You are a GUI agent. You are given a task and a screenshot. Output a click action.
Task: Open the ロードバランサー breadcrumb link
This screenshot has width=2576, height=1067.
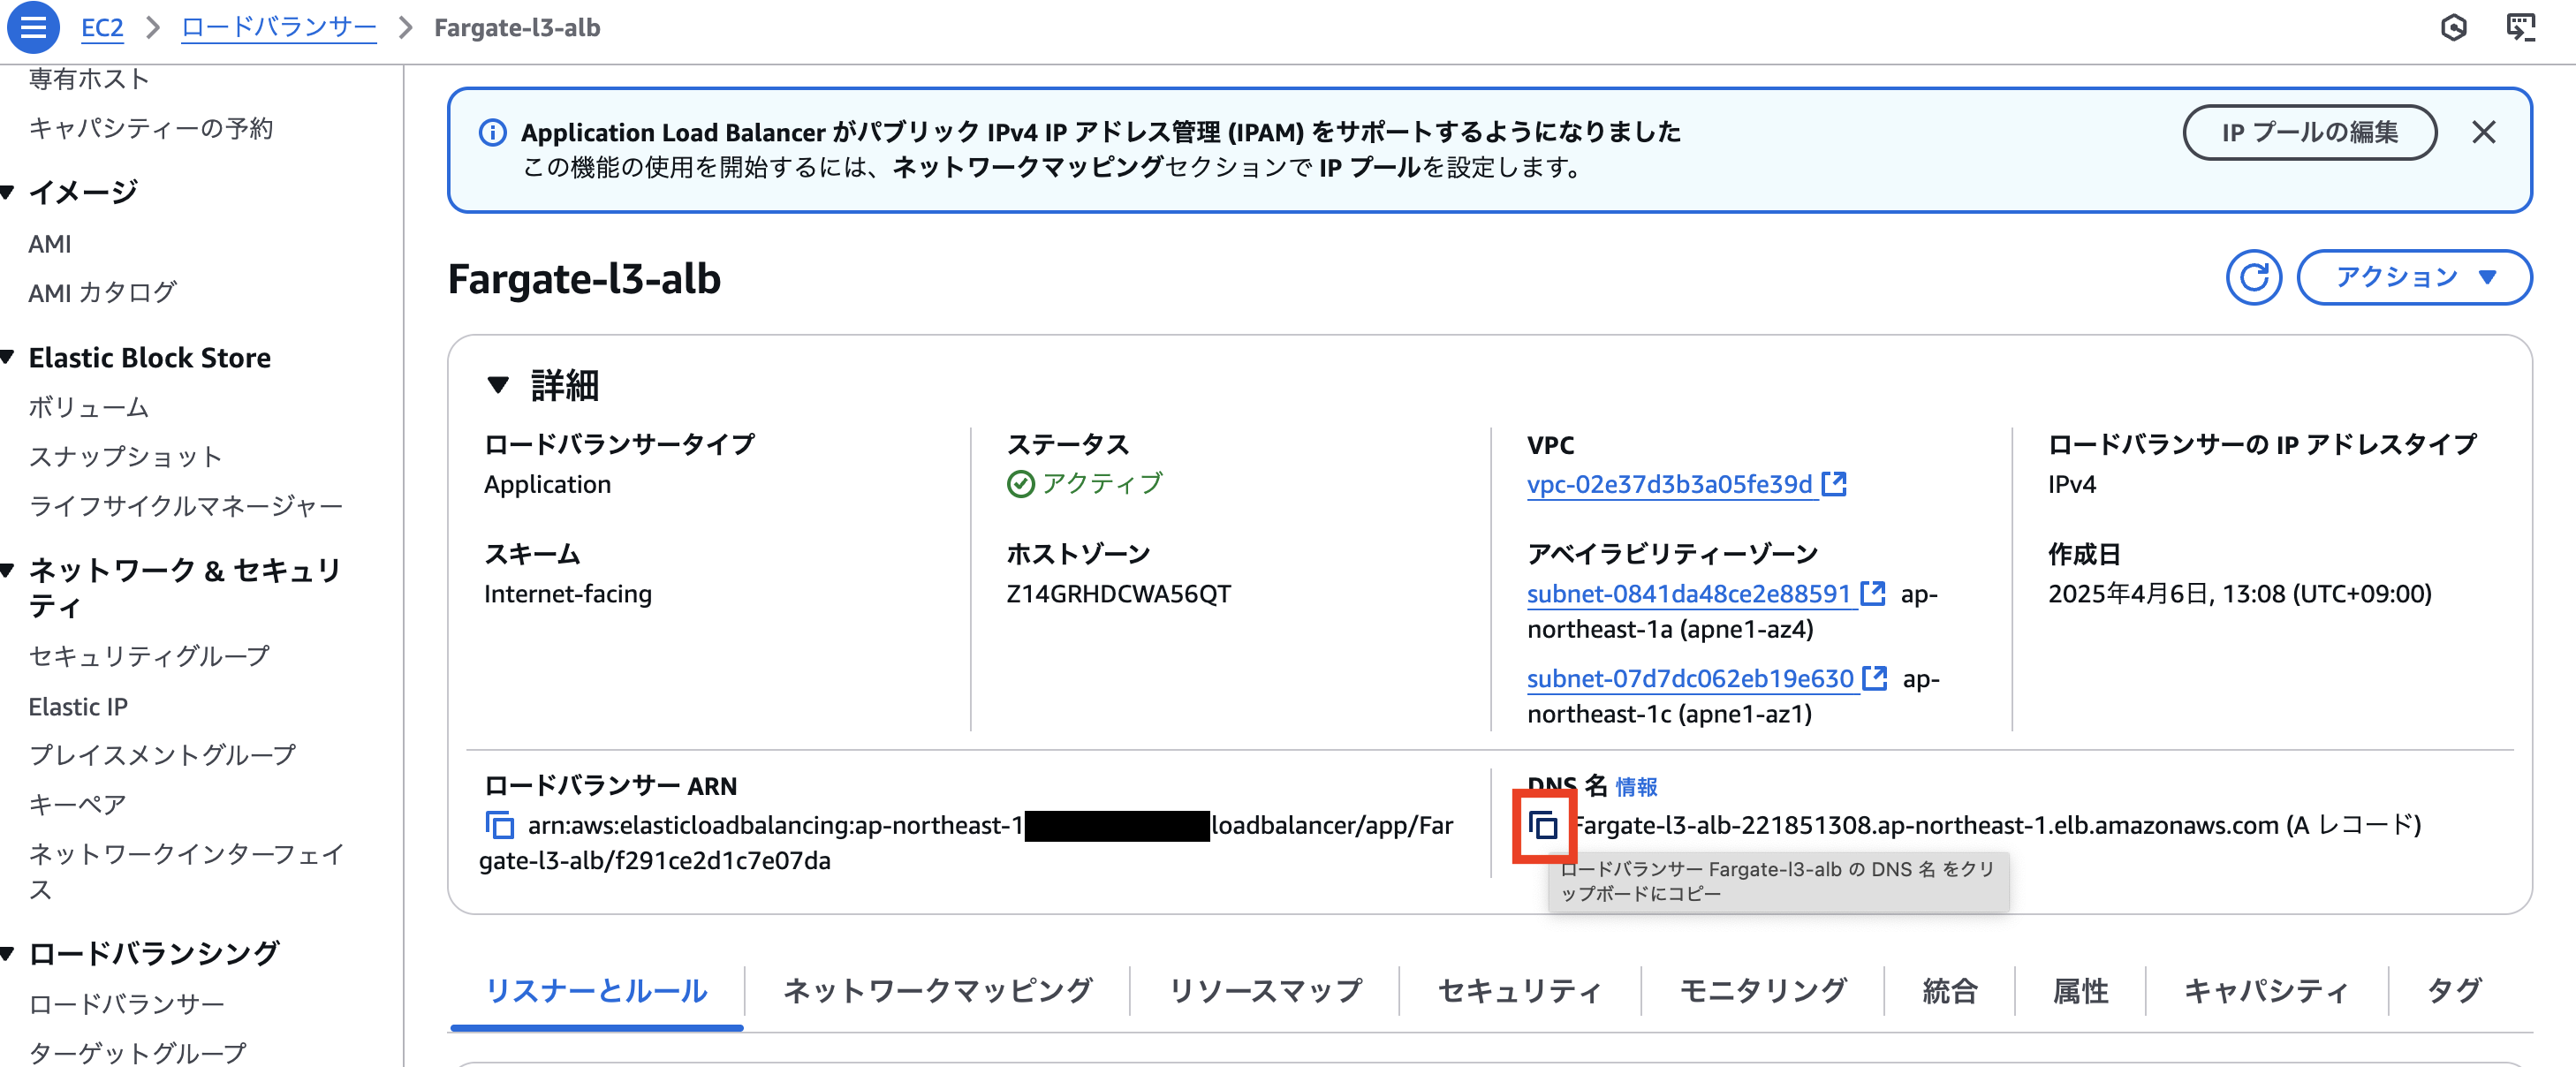point(277,27)
